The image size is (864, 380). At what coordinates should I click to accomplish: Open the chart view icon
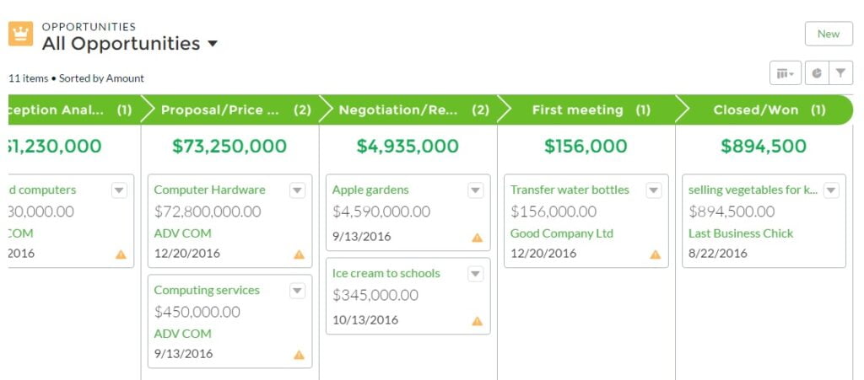tap(817, 73)
